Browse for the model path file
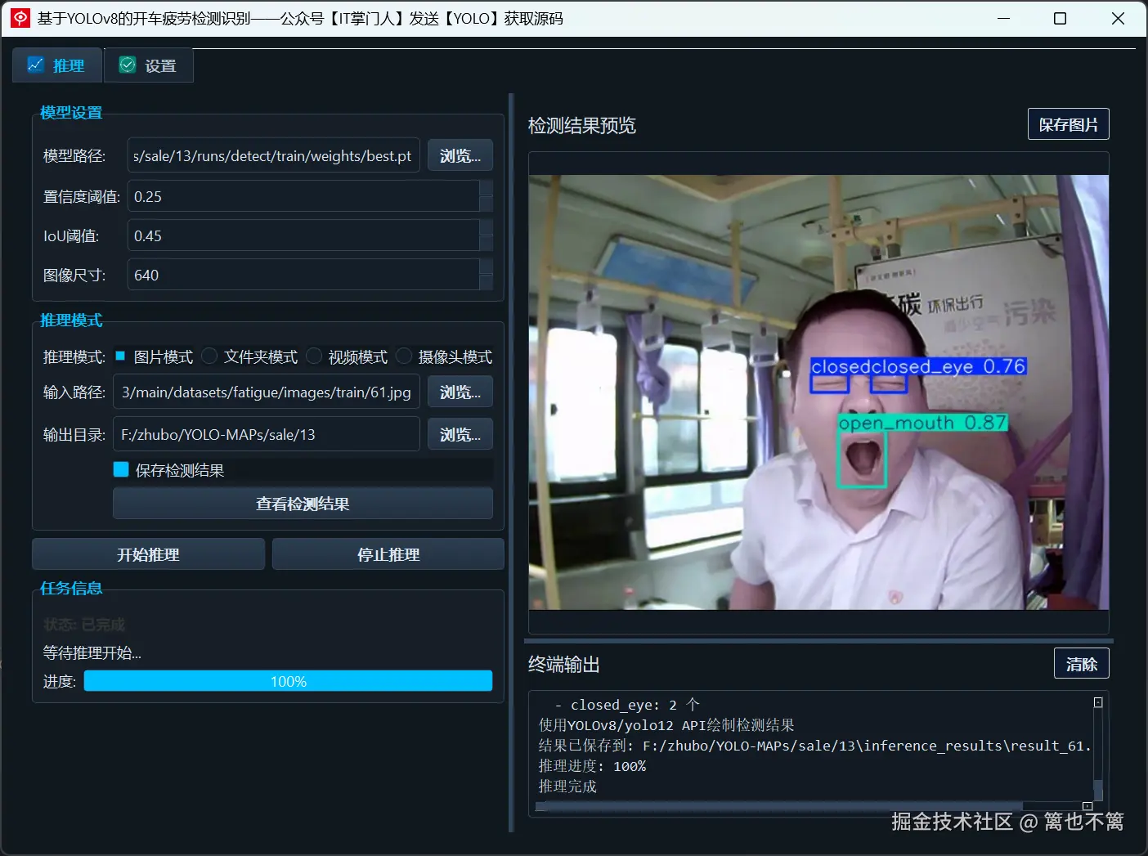 (460, 155)
